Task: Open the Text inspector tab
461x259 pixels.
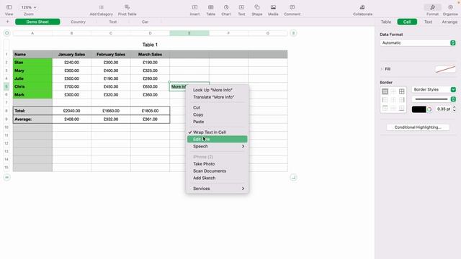Action: point(428,22)
